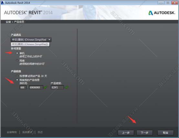The height and width of the screenshot is (138, 179).
Task: Select the 网络 network license radio button
Action: [x=17, y=60]
